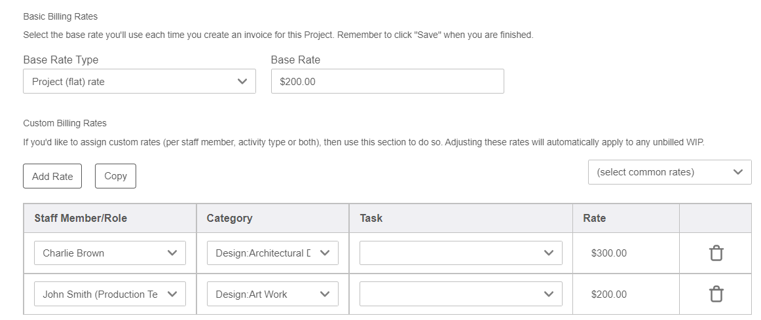Click the $300.00 rate for Charlie Brown
Viewport: 761px width, 320px height.
tap(608, 253)
